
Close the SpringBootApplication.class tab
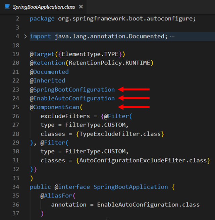click(81, 7)
